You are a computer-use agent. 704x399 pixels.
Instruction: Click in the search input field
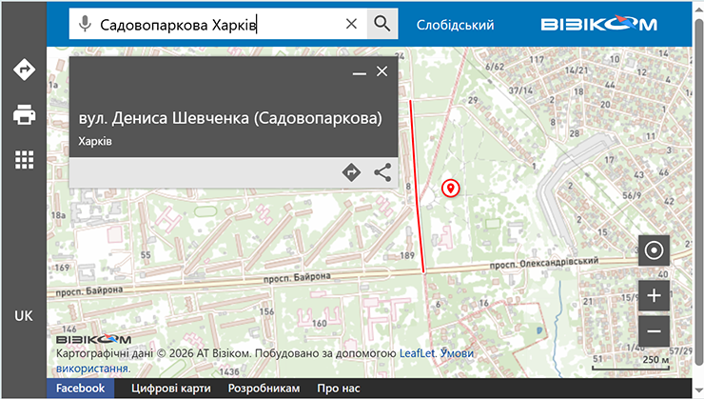219,24
